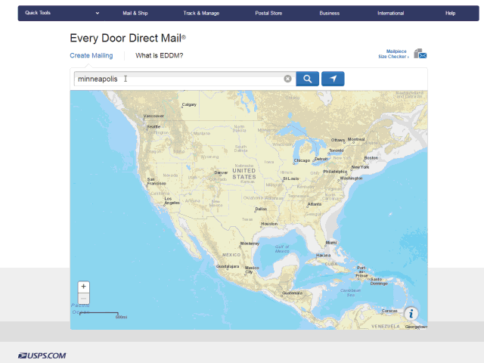Viewport: 484px width, 363px height.
Task: Open the International menu
Action: [390, 13]
